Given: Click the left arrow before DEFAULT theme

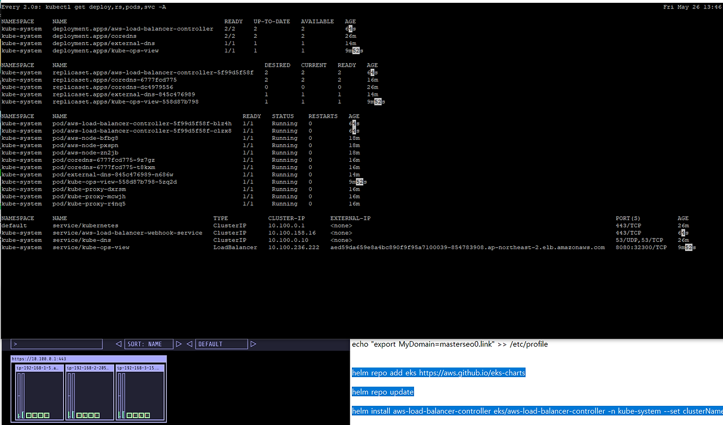Looking at the screenshot, I should (190, 344).
